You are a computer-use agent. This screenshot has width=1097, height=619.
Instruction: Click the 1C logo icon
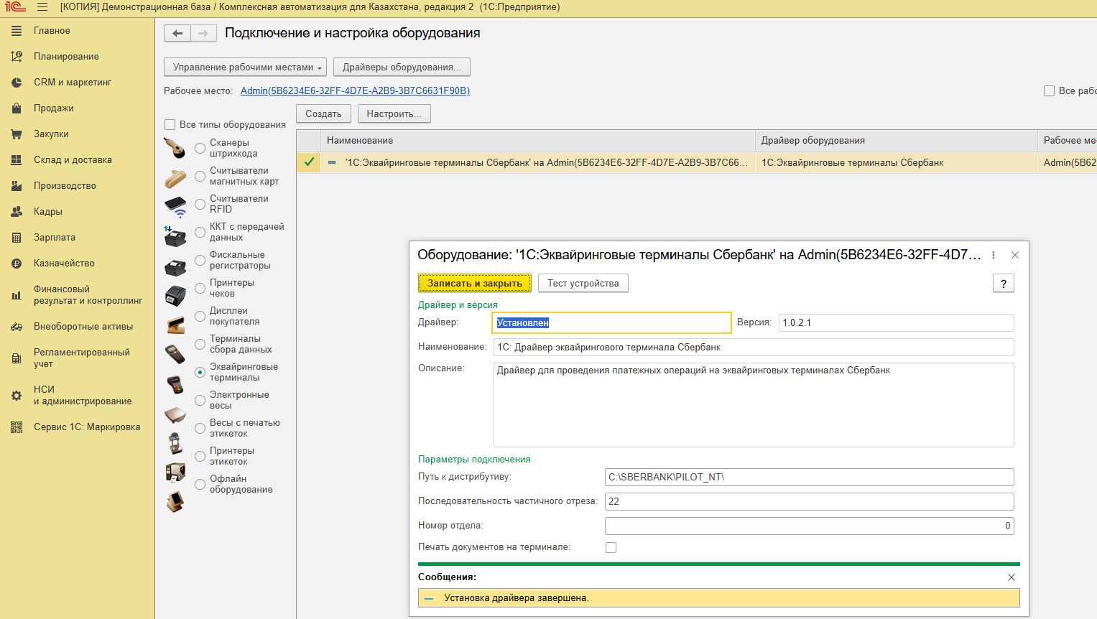pyautogui.click(x=15, y=7)
